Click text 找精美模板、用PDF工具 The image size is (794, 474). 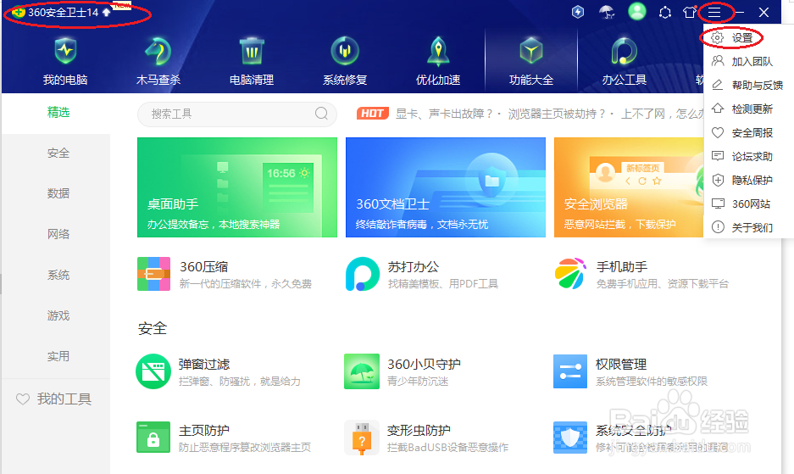[443, 283]
